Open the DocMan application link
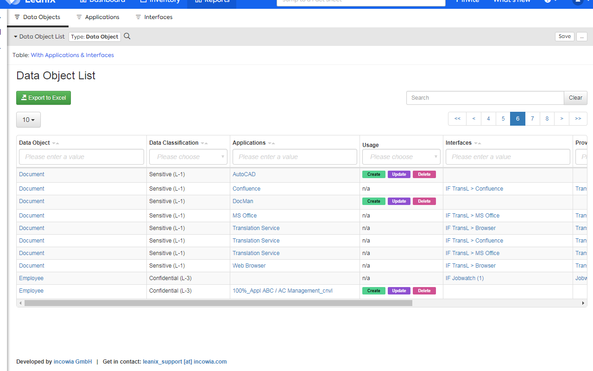593x371 pixels. (x=243, y=201)
